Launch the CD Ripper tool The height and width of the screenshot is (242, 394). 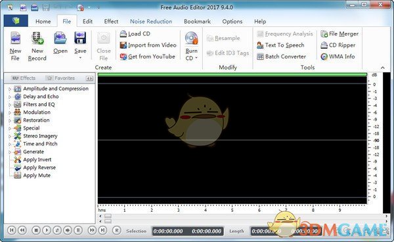(338, 45)
